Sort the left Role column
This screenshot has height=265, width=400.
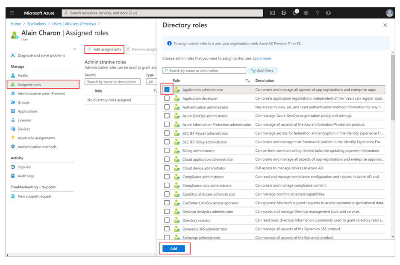pyautogui.click(x=155, y=91)
